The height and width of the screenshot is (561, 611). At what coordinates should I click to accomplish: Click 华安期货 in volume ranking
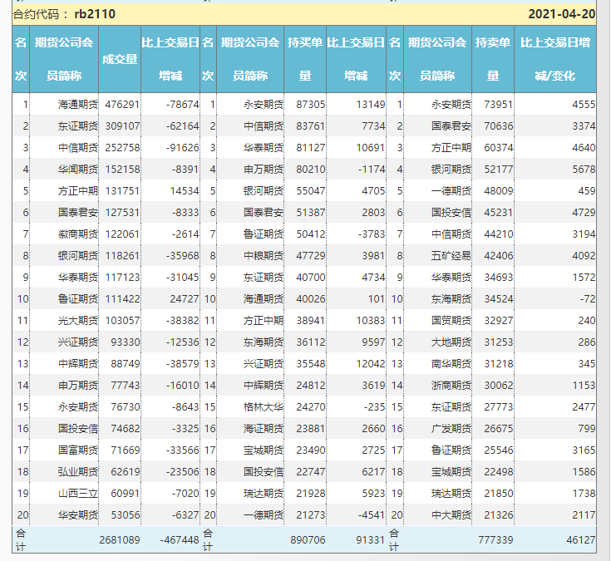78,515
